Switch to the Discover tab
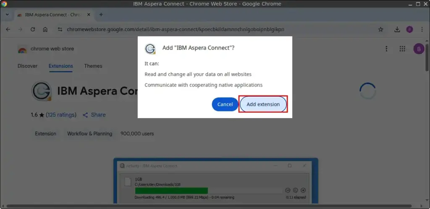430x209 pixels. point(27,66)
